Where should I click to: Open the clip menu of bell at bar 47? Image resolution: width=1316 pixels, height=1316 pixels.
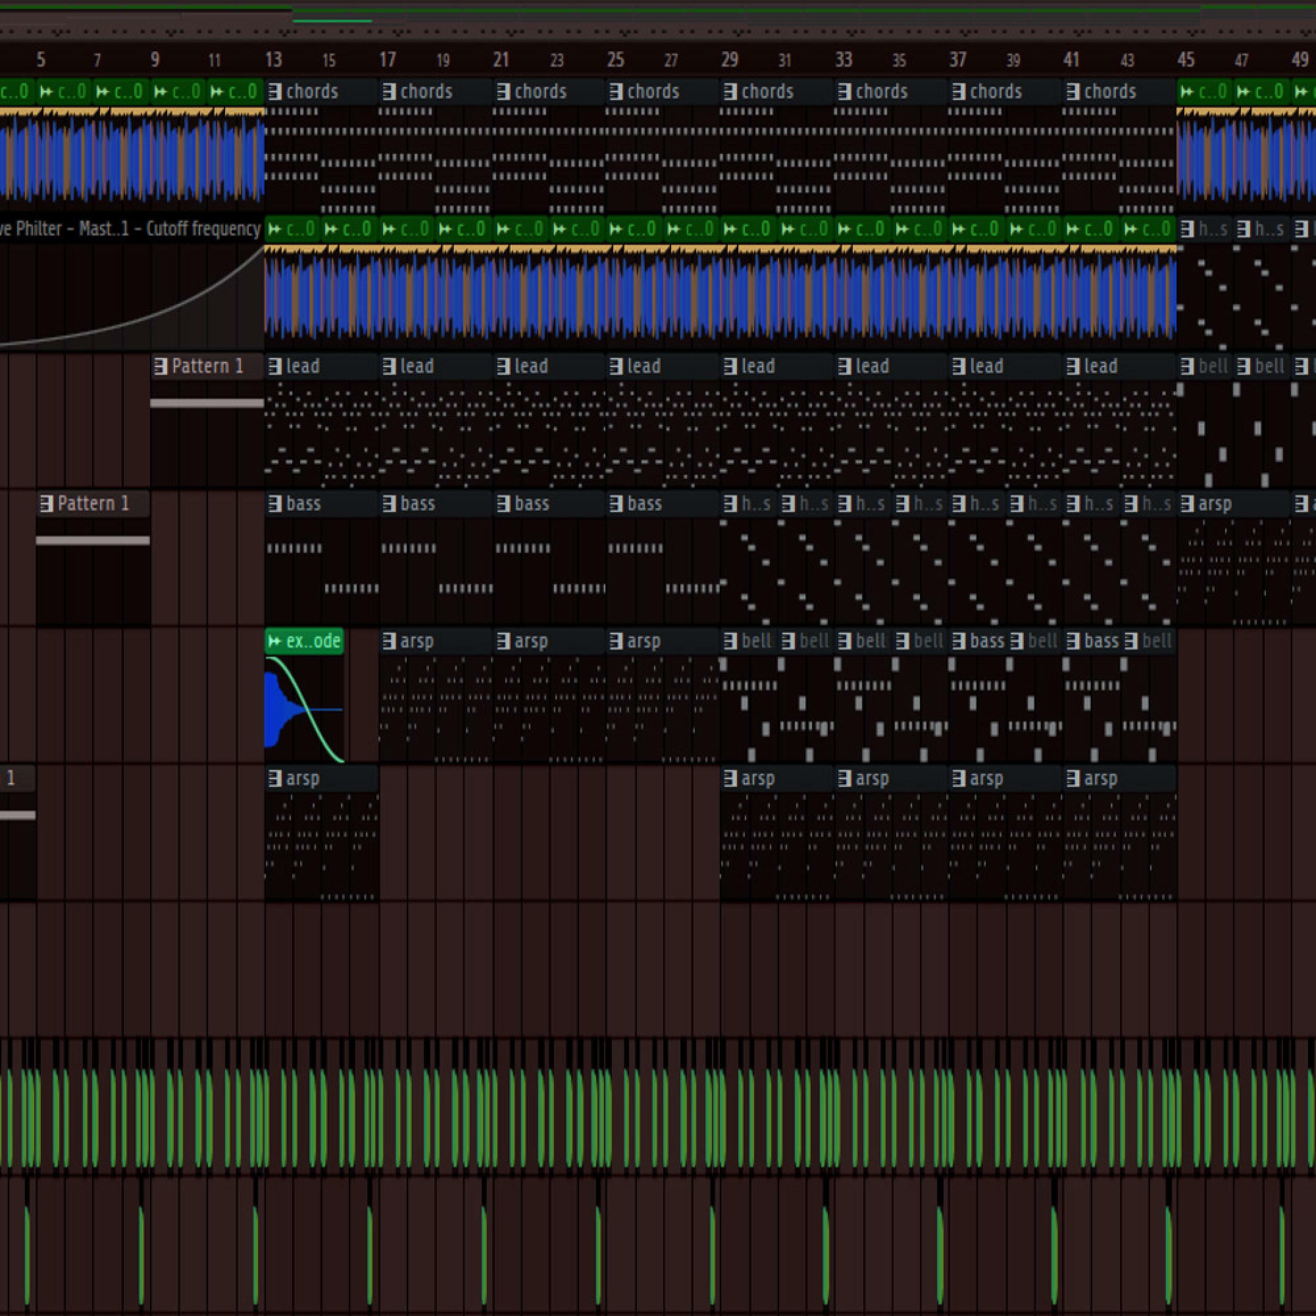[1244, 366]
